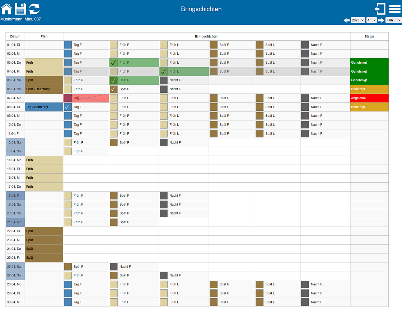Click the home icon in the toolbar
Screen dimensions: 402x312
click(6, 9)
